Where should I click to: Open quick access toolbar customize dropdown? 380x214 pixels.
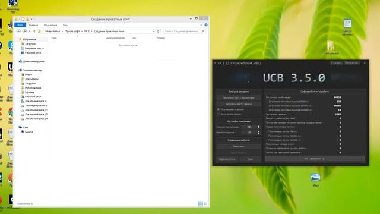pyautogui.click(x=31, y=19)
